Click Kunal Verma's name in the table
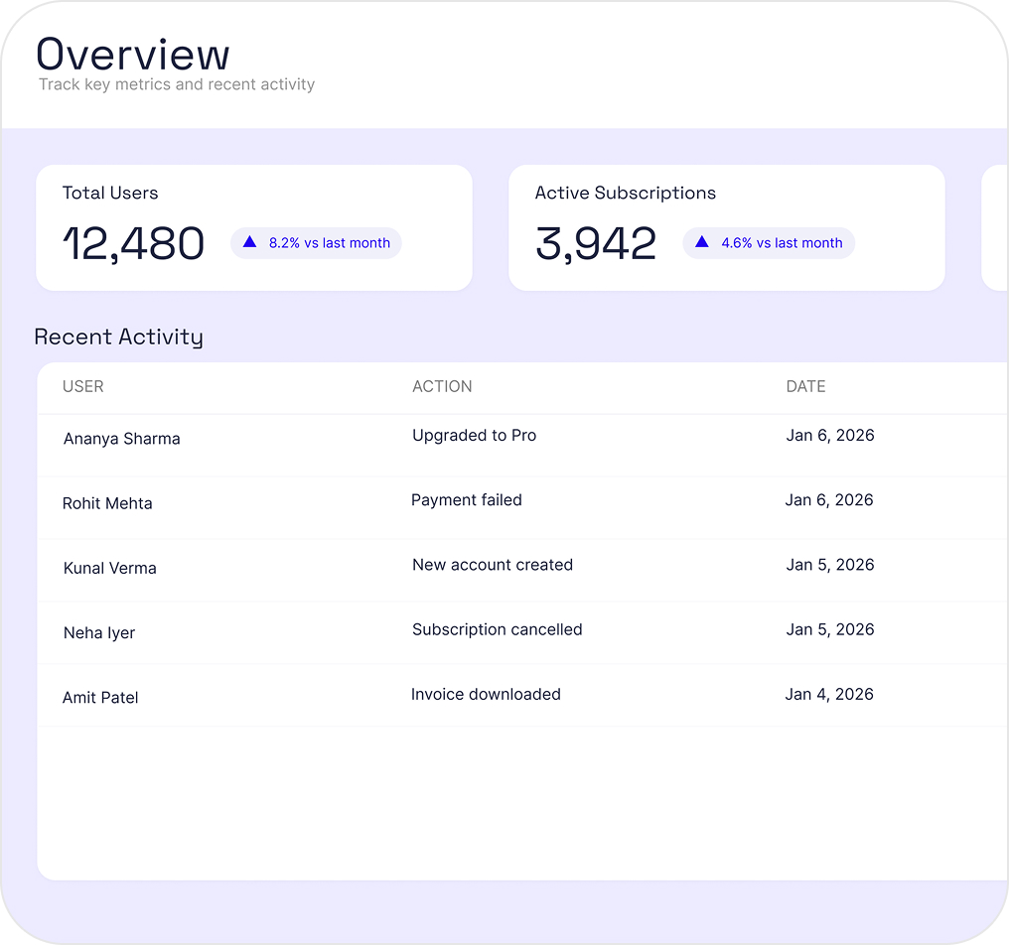This screenshot has height=945, width=1009. tap(109, 568)
